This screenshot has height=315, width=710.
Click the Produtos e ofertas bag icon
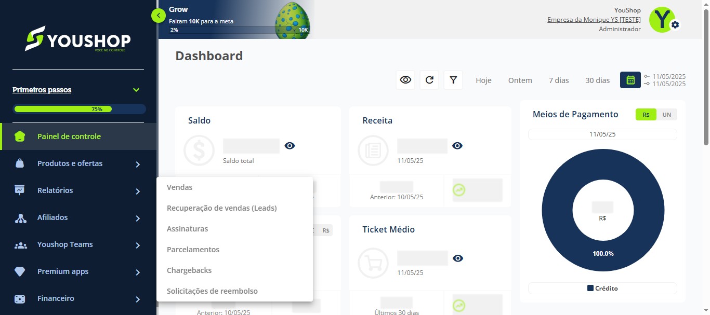click(20, 163)
